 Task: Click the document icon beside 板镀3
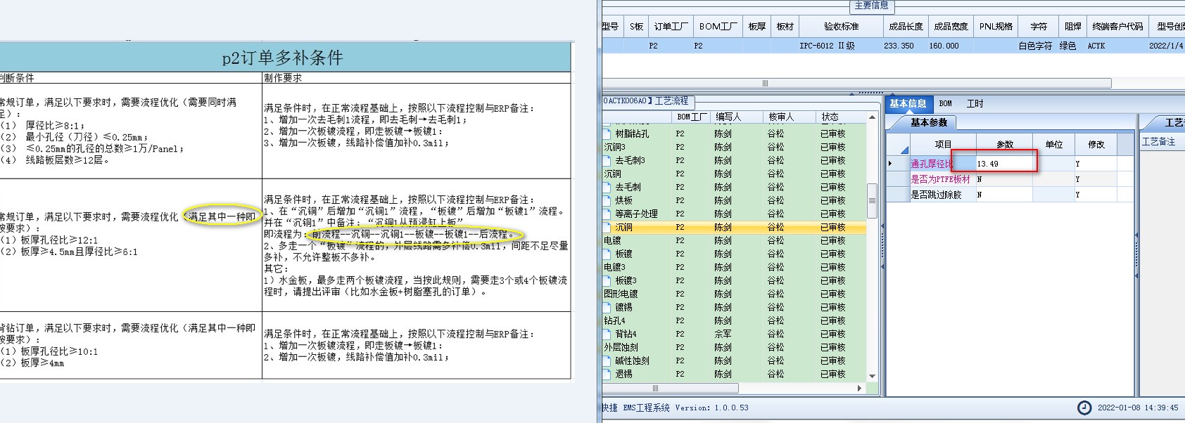coord(607,280)
